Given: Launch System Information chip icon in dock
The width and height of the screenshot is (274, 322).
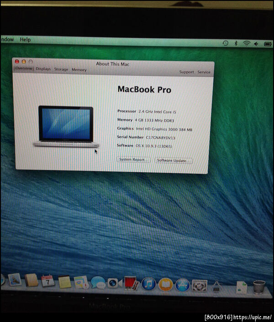Looking at the screenshot, I should pyautogui.click(x=216, y=286).
